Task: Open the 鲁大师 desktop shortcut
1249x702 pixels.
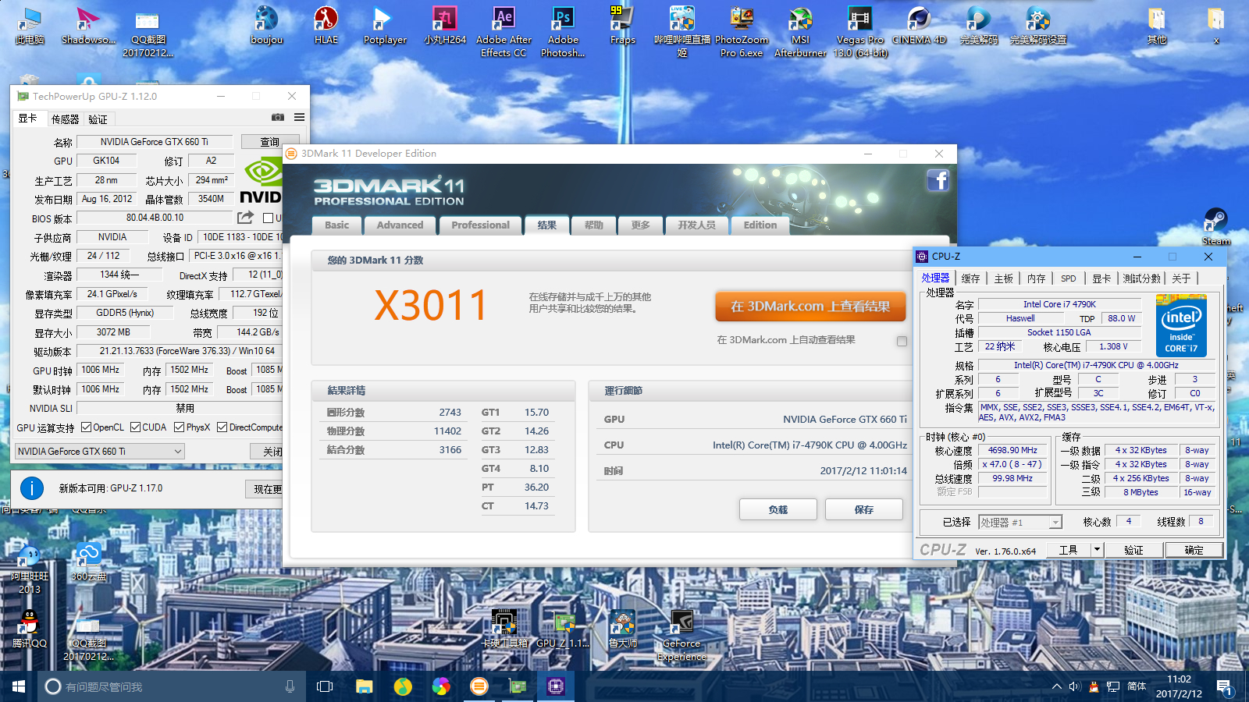Action: pyautogui.click(x=622, y=629)
